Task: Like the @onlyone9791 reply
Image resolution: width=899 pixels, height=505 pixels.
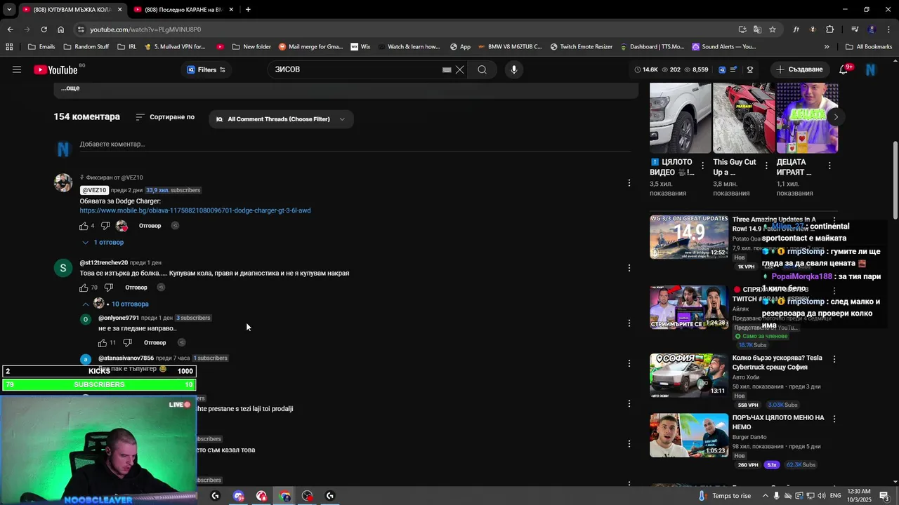Action: point(103,343)
